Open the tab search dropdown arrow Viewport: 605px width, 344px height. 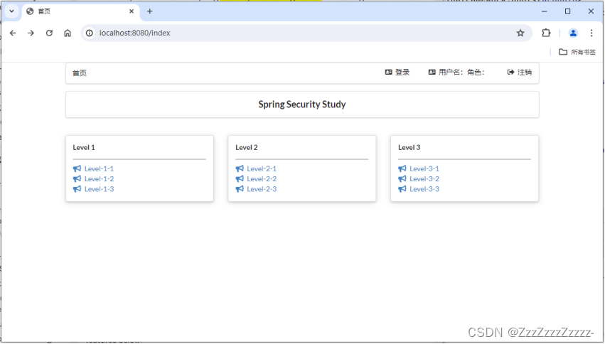(x=11, y=11)
